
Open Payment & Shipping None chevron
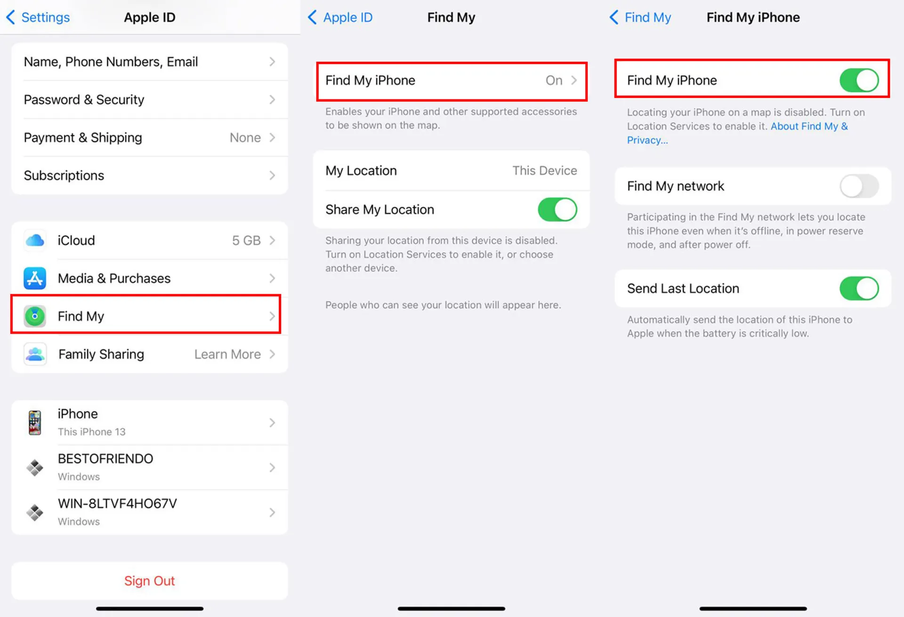coord(272,138)
